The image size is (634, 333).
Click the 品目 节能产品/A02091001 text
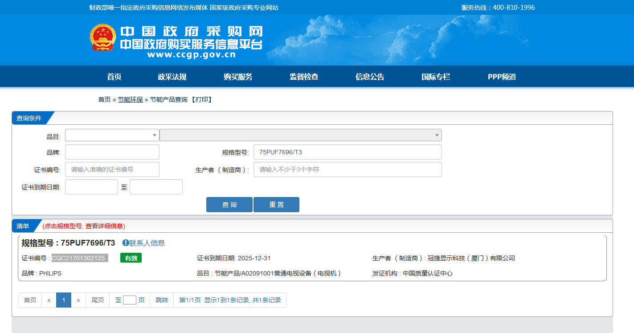(278, 273)
